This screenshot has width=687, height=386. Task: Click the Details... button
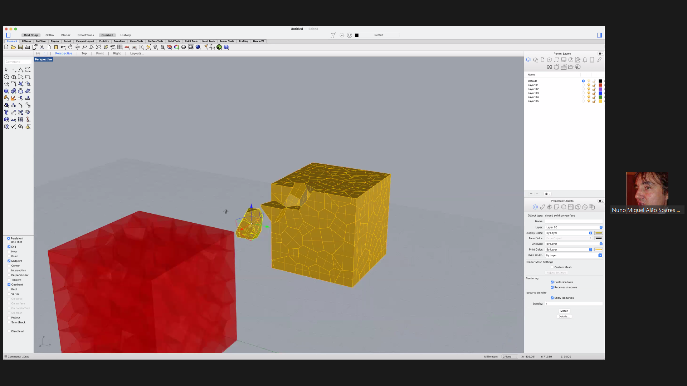[564, 317]
